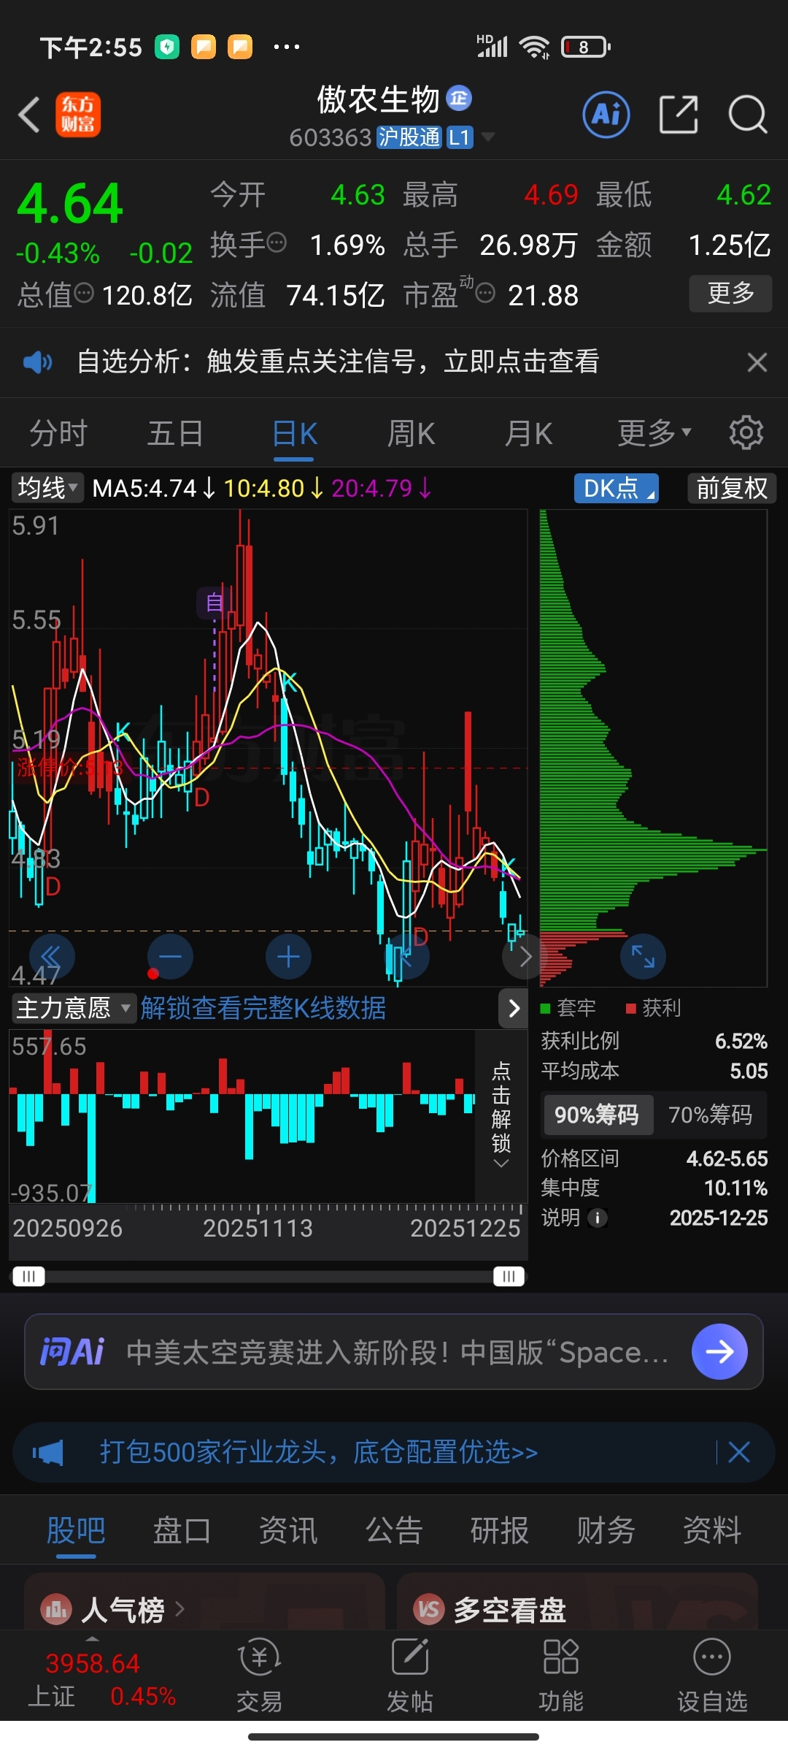Image resolution: width=788 pixels, height=1753 pixels.
Task: Open the 多空看盘 card
Action: [577, 1602]
